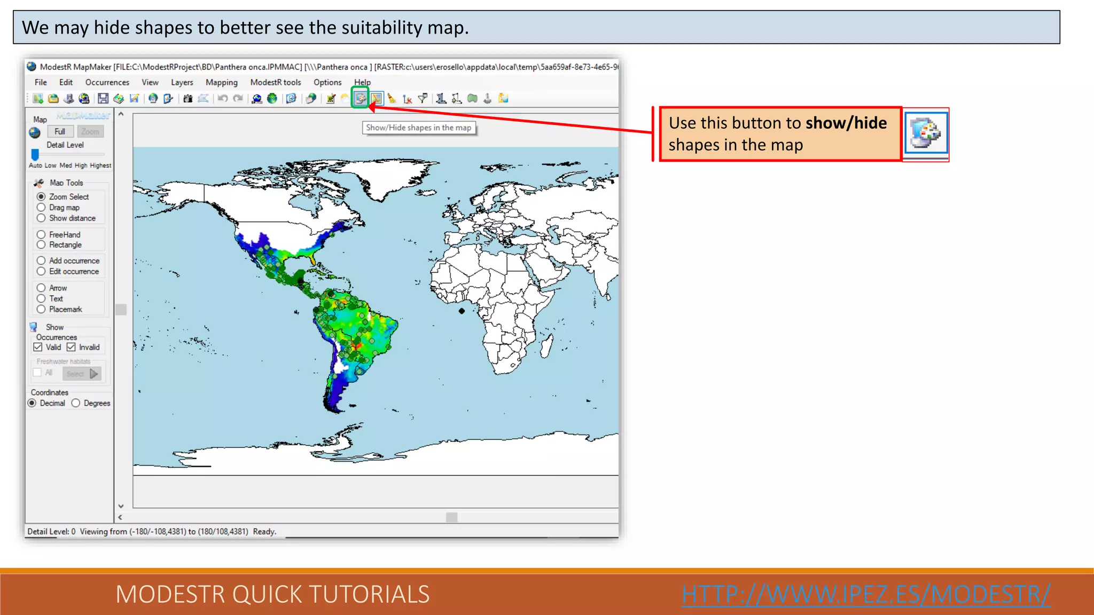Click the green globe download arrow icon

272,98
